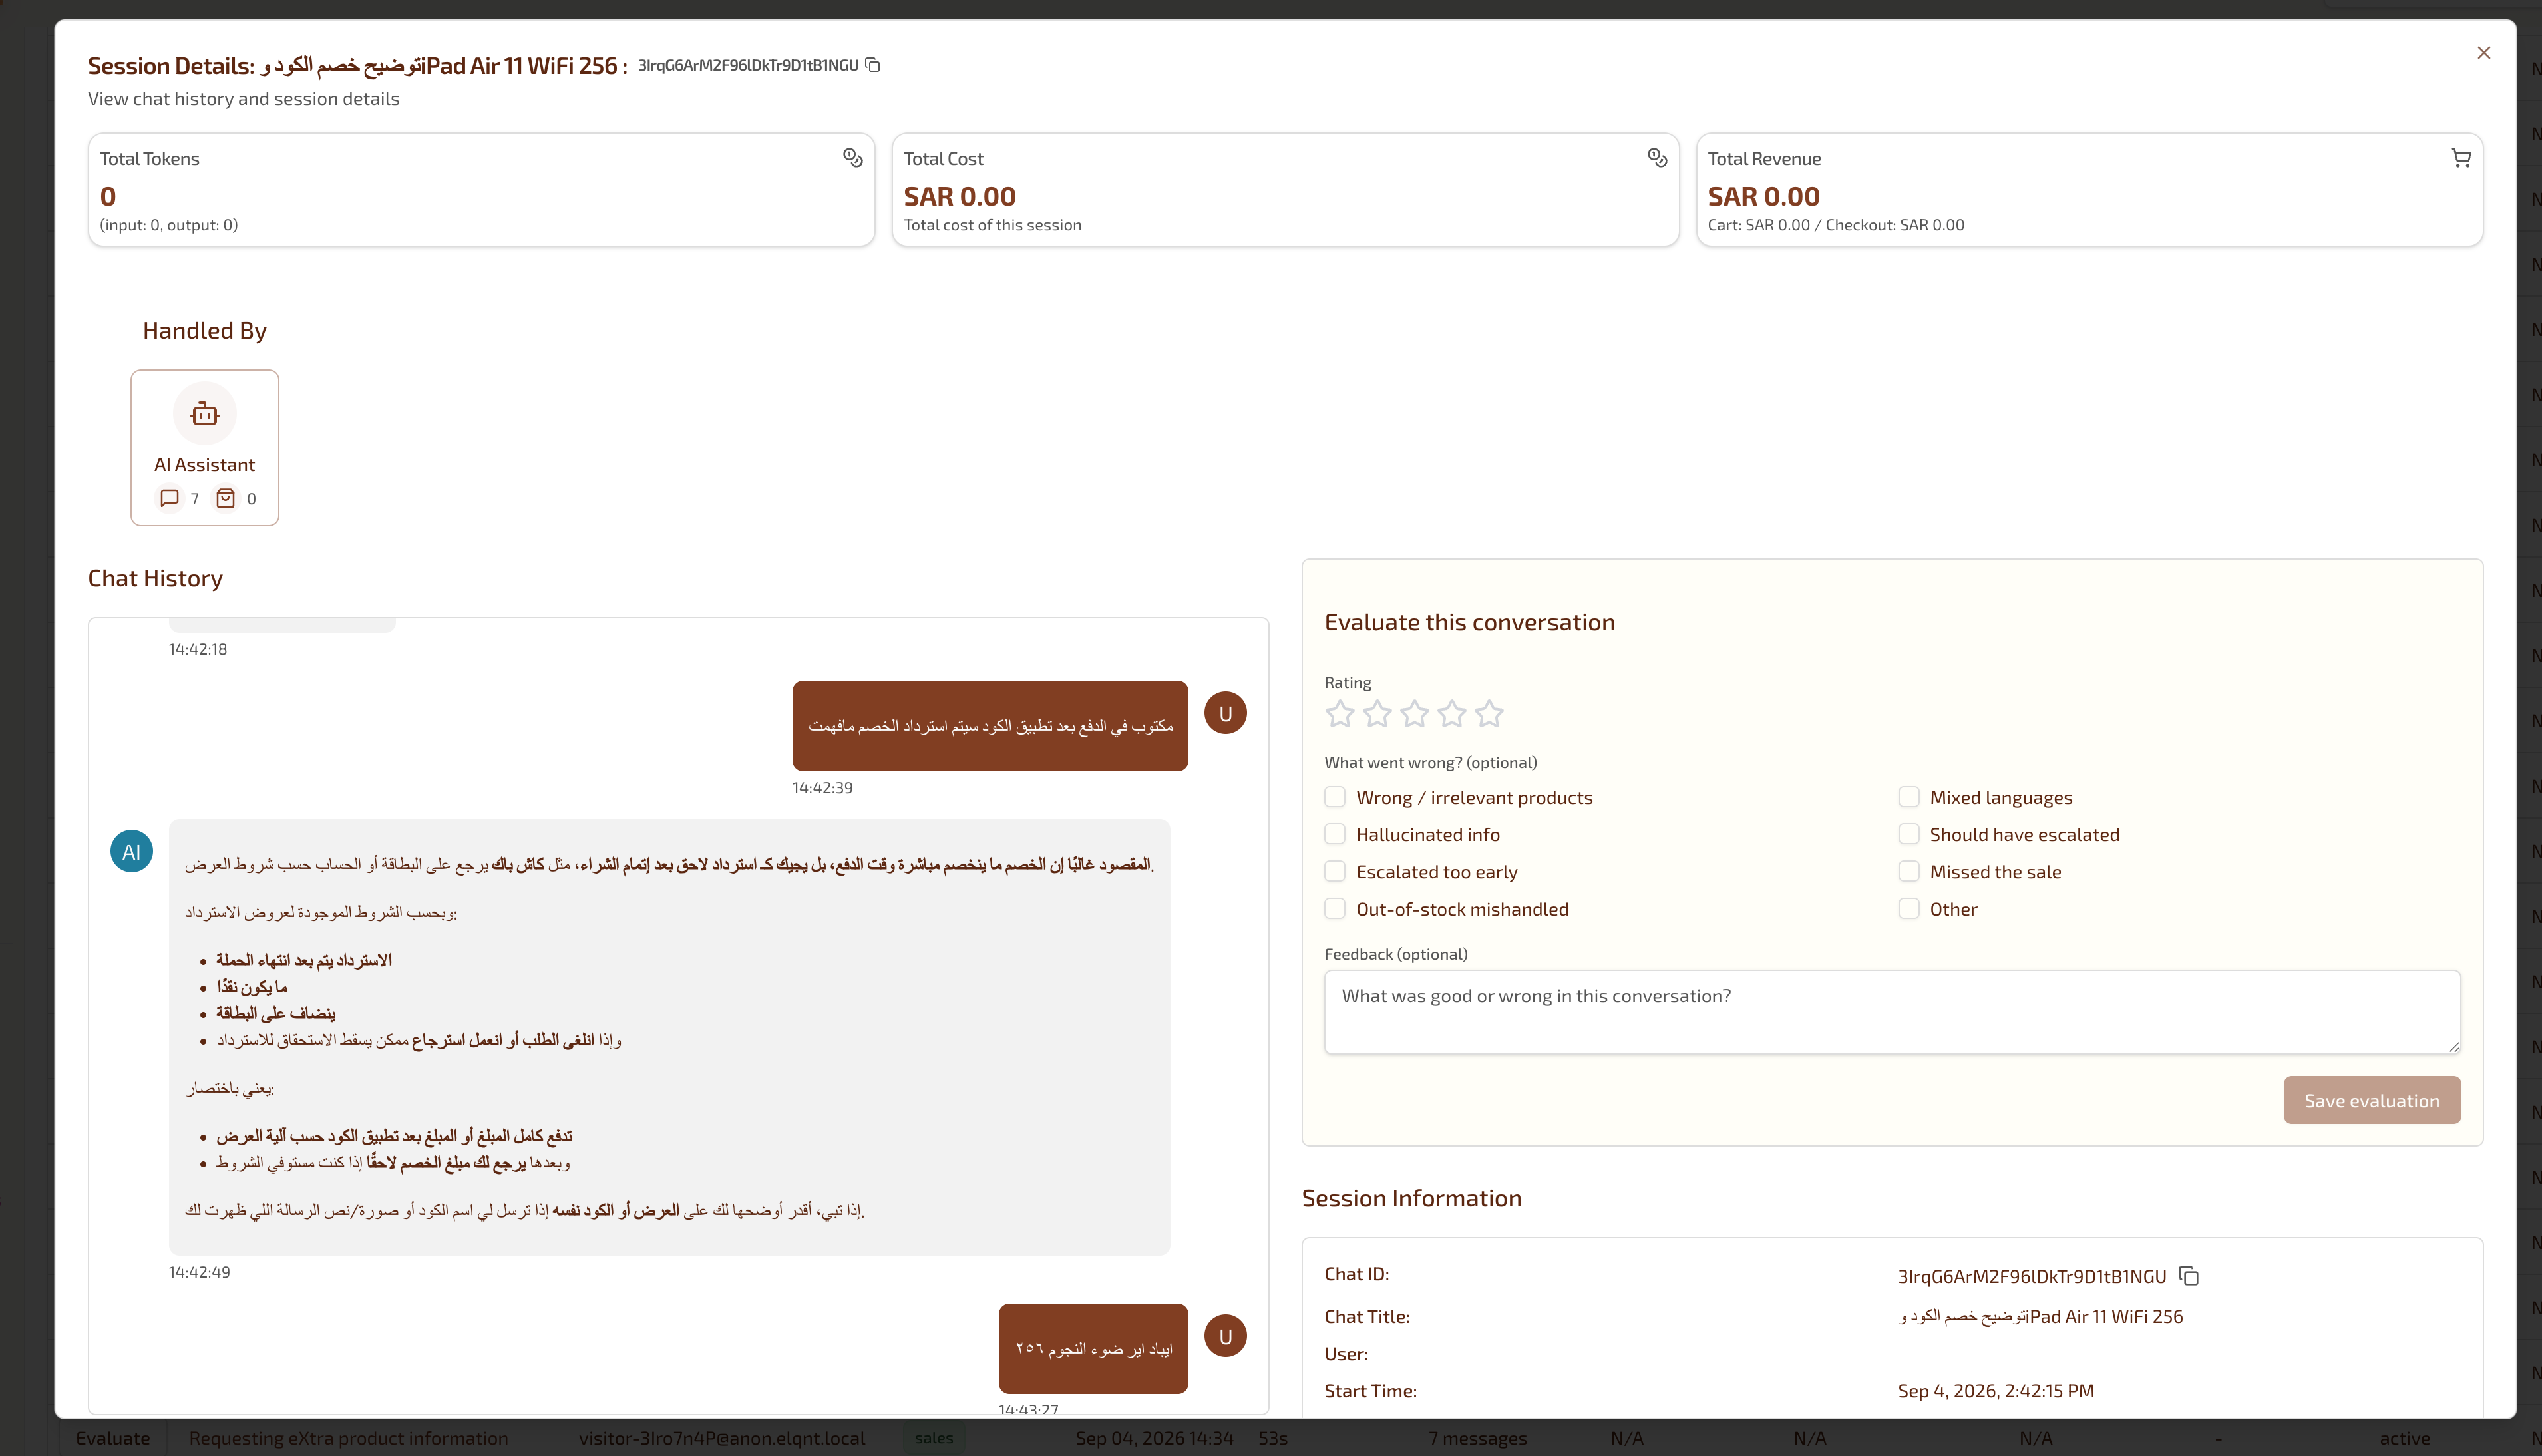Image resolution: width=2542 pixels, height=1456 pixels.
Task: Click the Total Tokens value 0
Action: coord(108,197)
